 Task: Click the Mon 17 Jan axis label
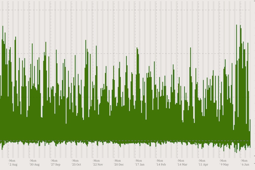tap(140, 163)
